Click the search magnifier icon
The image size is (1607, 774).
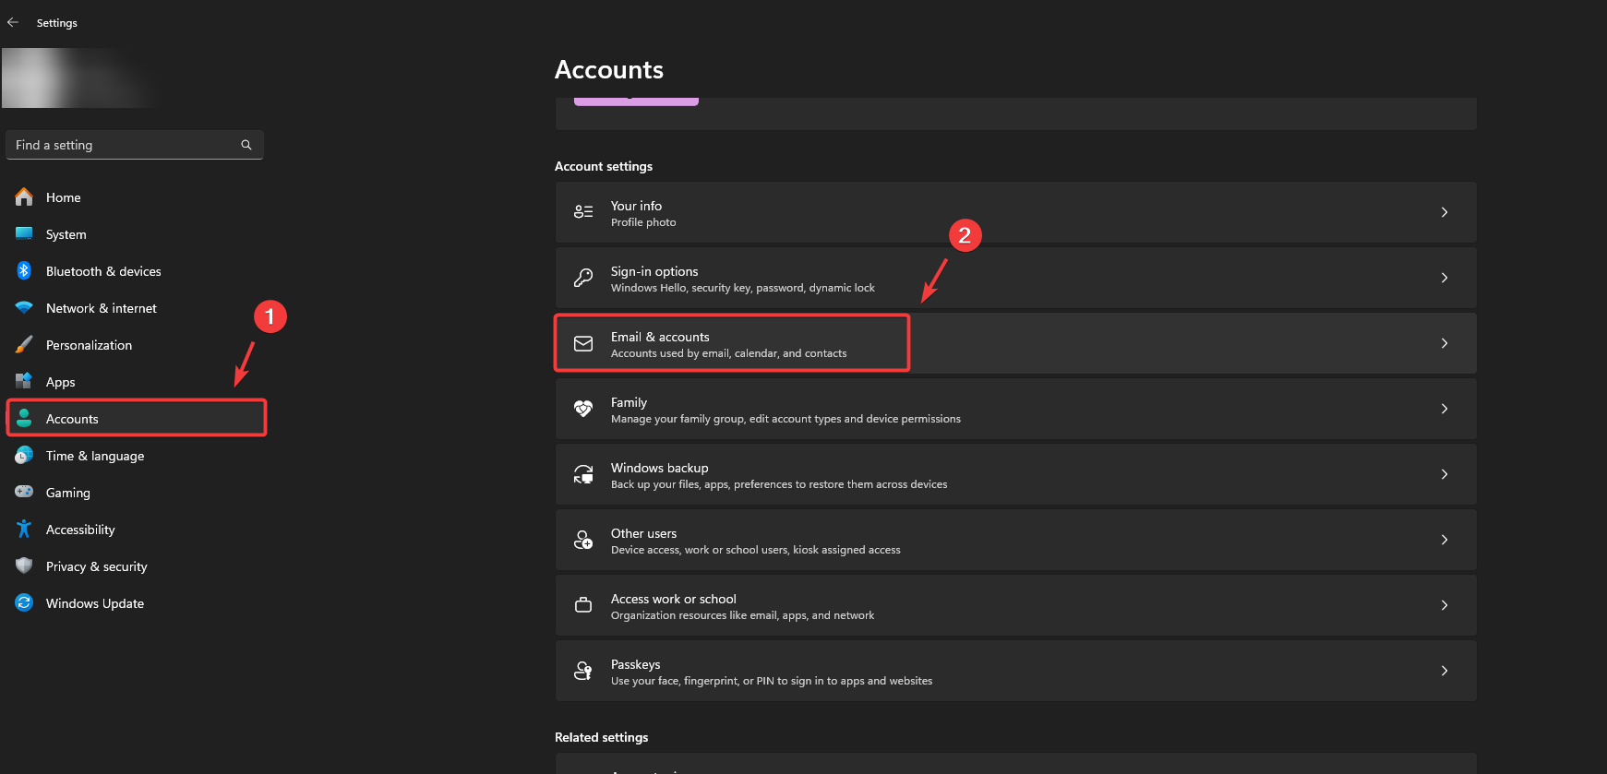(246, 145)
